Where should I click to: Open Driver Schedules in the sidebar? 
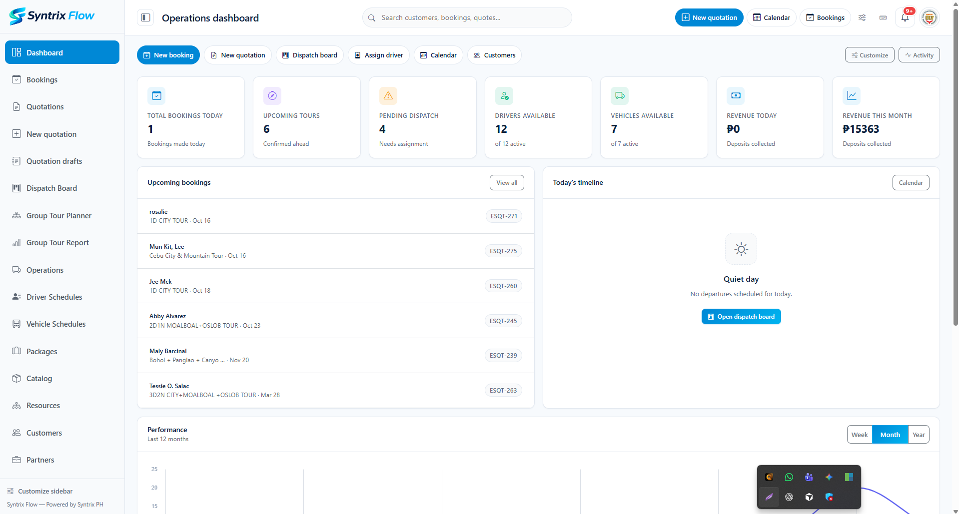click(x=62, y=297)
